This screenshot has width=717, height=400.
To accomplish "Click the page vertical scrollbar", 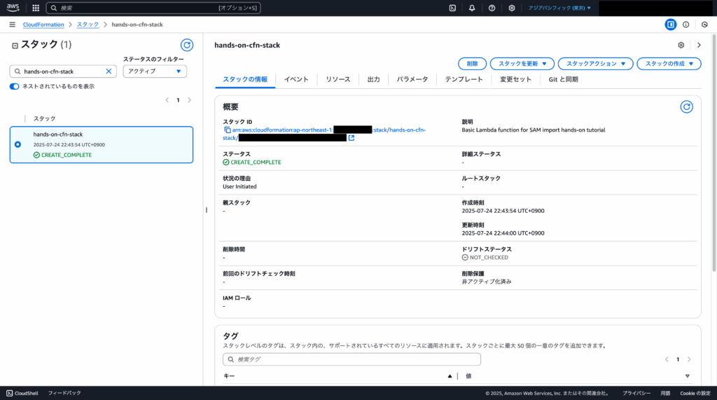I will point(713,153).
